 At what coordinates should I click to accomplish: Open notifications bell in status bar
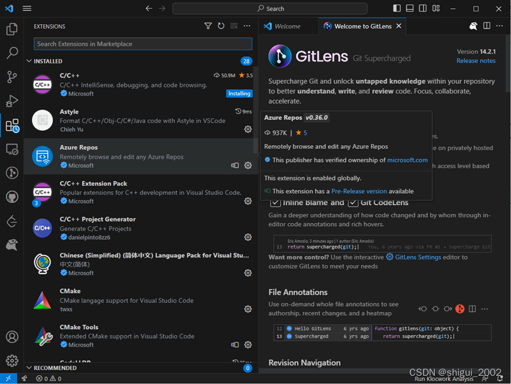pos(500,379)
